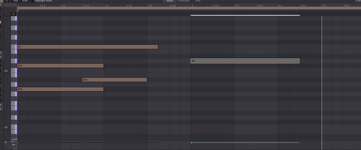
Task: Click the 127 velocity scale label
Action: [x=13, y=141]
